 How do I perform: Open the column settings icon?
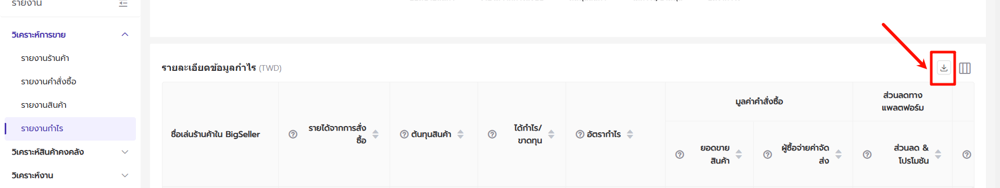965,68
